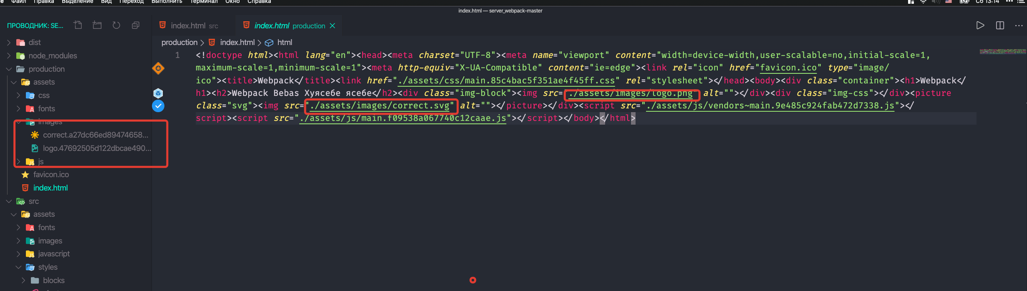Expand the node_modules folder chevron
This screenshot has width=1027, height=291.
(9, 55)
